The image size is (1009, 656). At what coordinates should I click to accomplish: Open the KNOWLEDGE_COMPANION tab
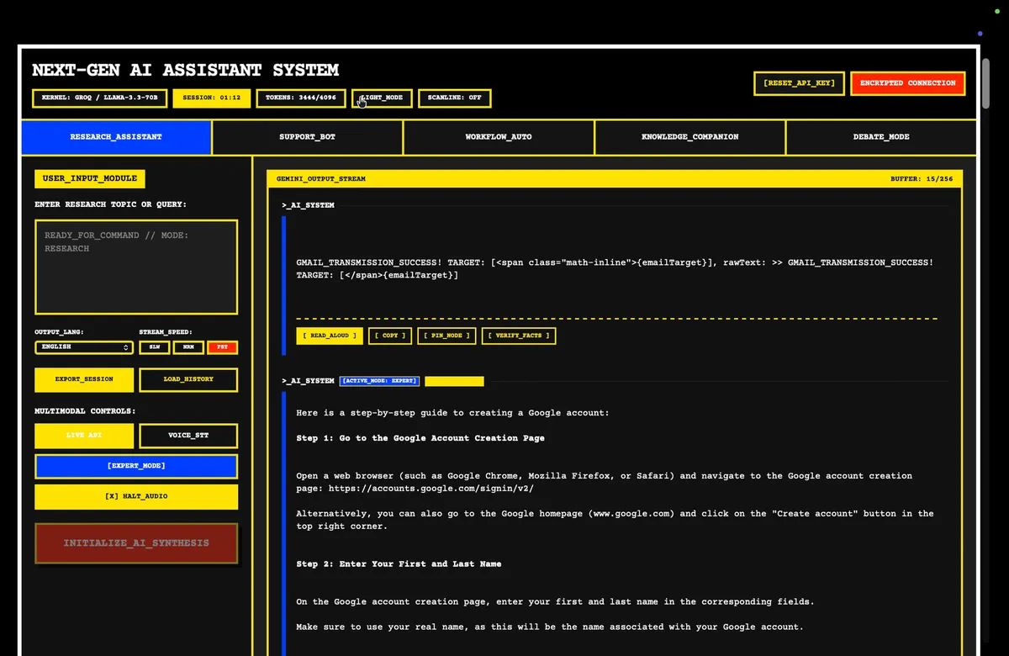(x=690, y=137)
